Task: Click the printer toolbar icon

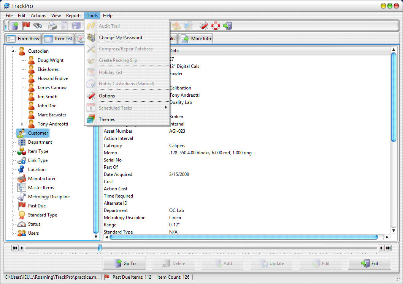Action: 52,26
